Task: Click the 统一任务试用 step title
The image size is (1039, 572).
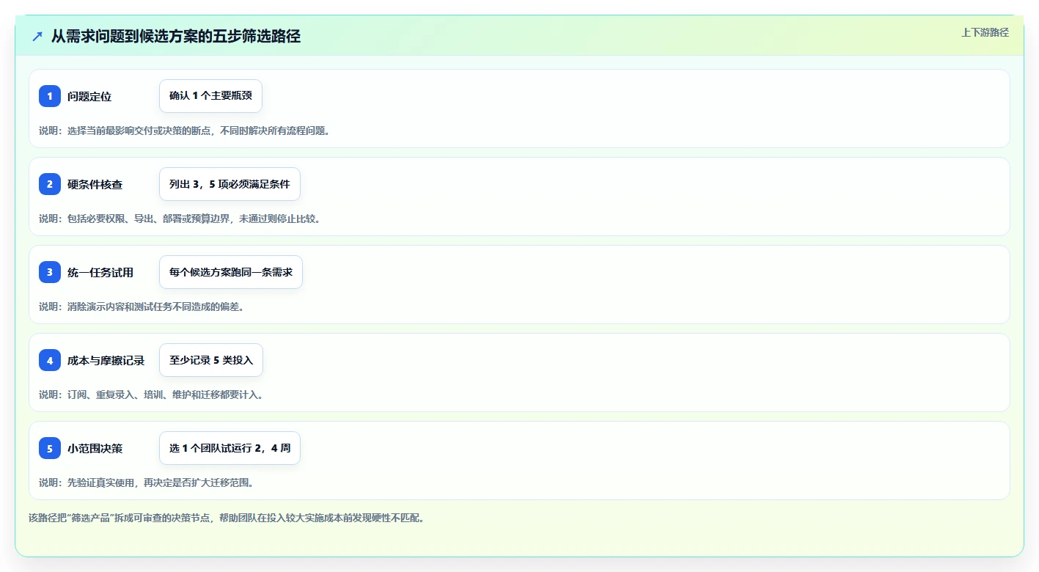Action: point(100,272)
